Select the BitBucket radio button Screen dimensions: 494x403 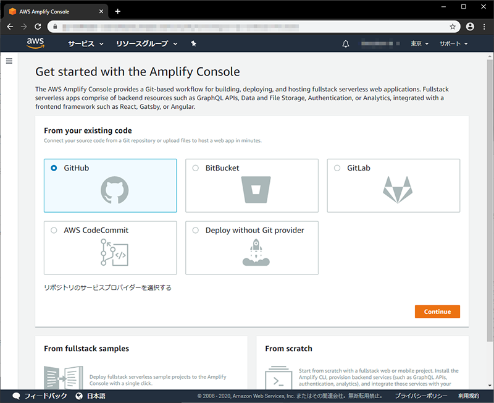(x=196, y=168)
